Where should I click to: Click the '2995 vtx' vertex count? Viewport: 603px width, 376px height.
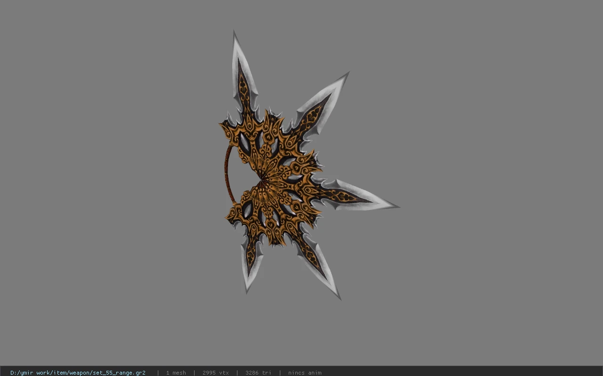click(216, 373)
